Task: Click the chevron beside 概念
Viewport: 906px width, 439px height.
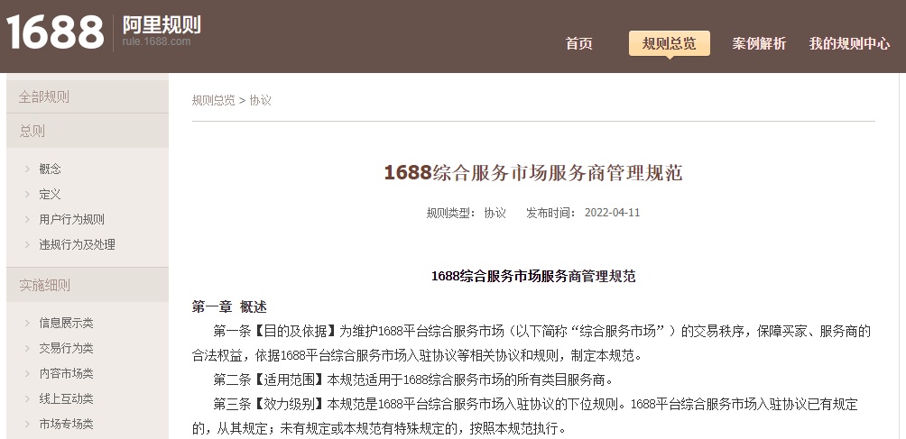Action: pos(27,169)
